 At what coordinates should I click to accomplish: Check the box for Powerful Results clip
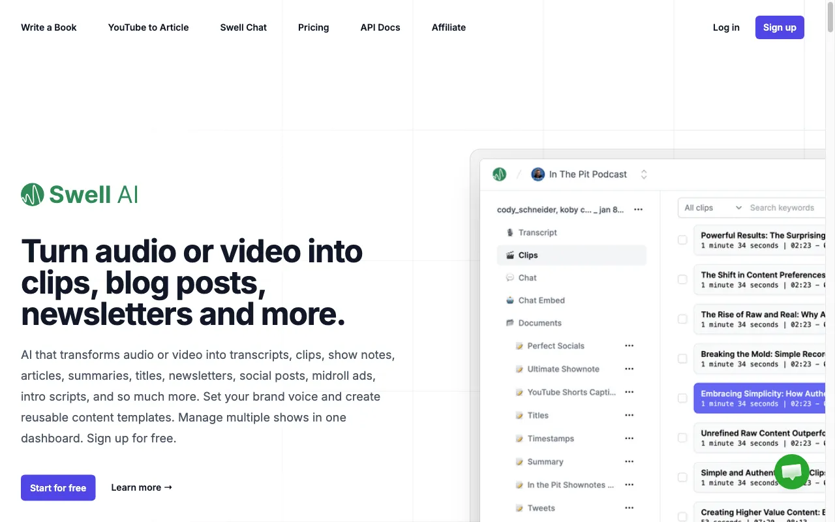coord(682,240)
